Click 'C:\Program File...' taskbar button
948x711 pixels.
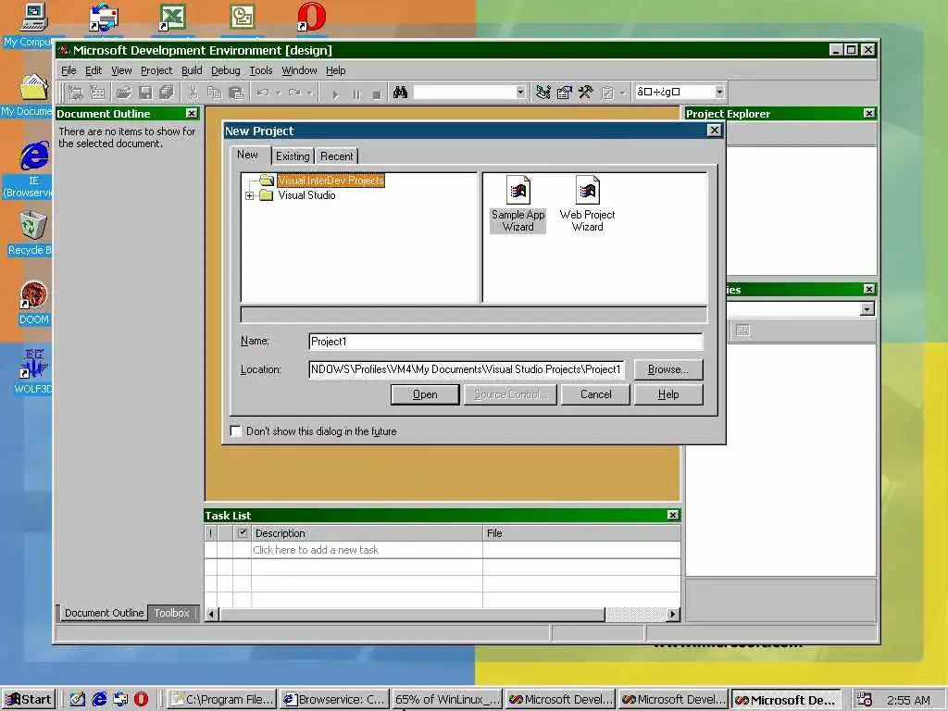[x=221, y=699]
